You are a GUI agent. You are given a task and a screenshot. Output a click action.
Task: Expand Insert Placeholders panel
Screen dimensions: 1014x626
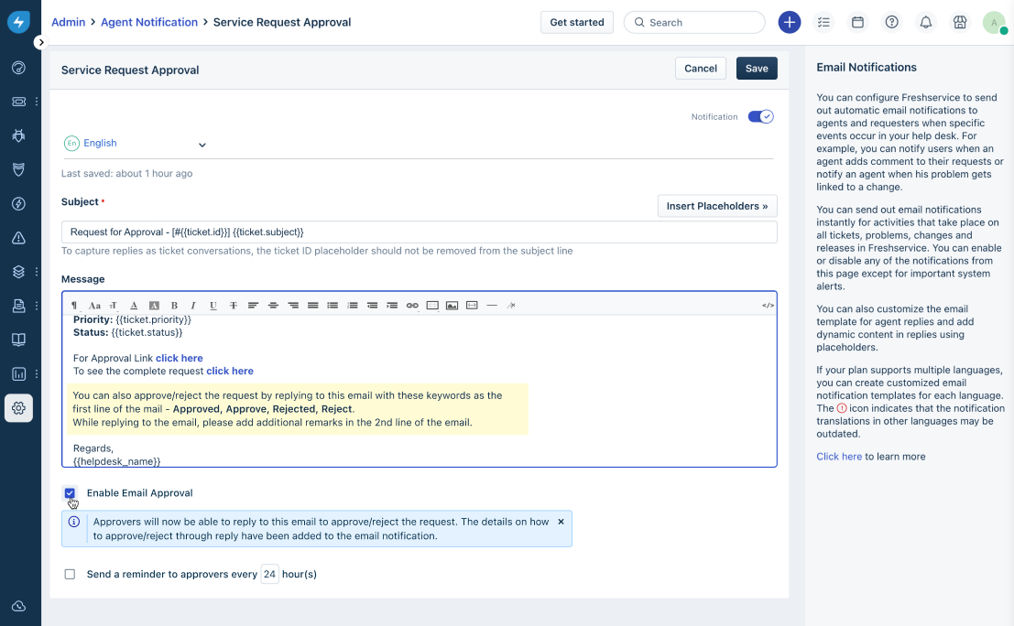pos(717,206)
